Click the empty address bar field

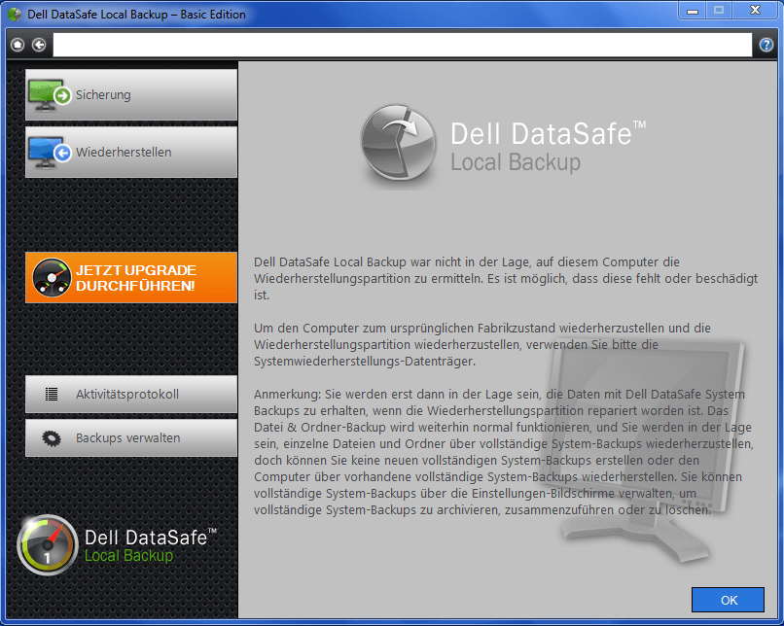[x=403, y=45]
